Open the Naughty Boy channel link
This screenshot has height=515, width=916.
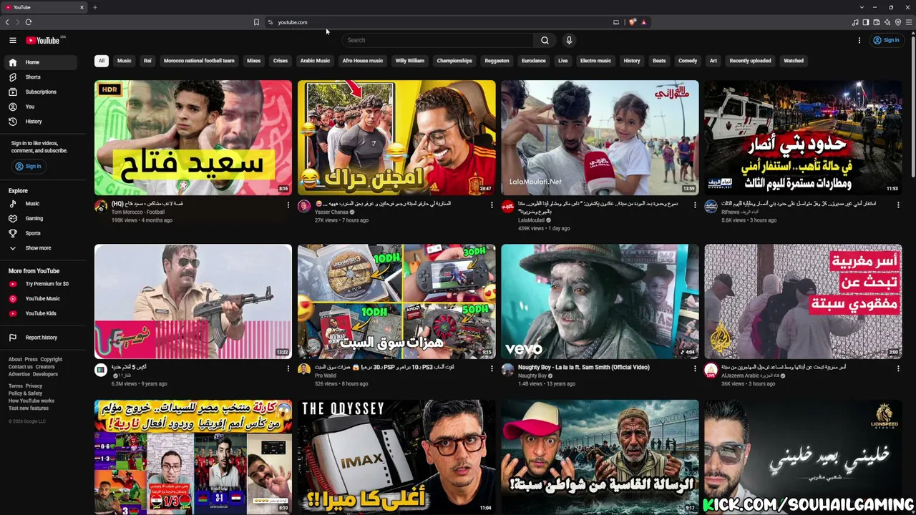coord(532,376)
